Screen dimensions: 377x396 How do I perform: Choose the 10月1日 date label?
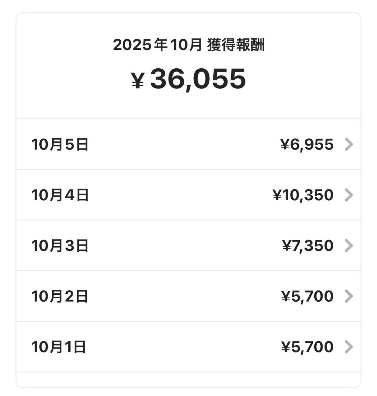[x=59, y=346]
